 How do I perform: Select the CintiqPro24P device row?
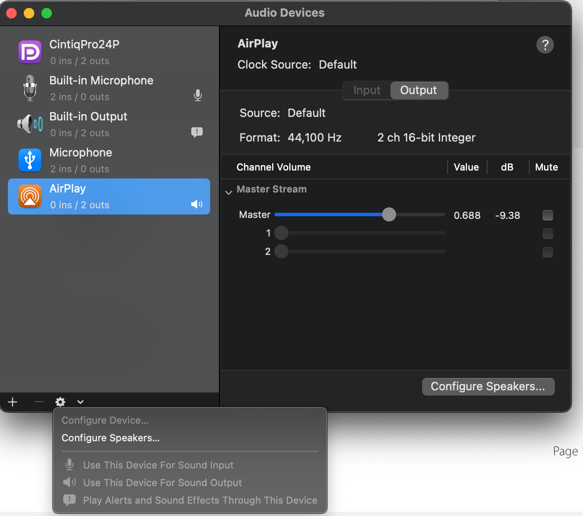[109, 52]
